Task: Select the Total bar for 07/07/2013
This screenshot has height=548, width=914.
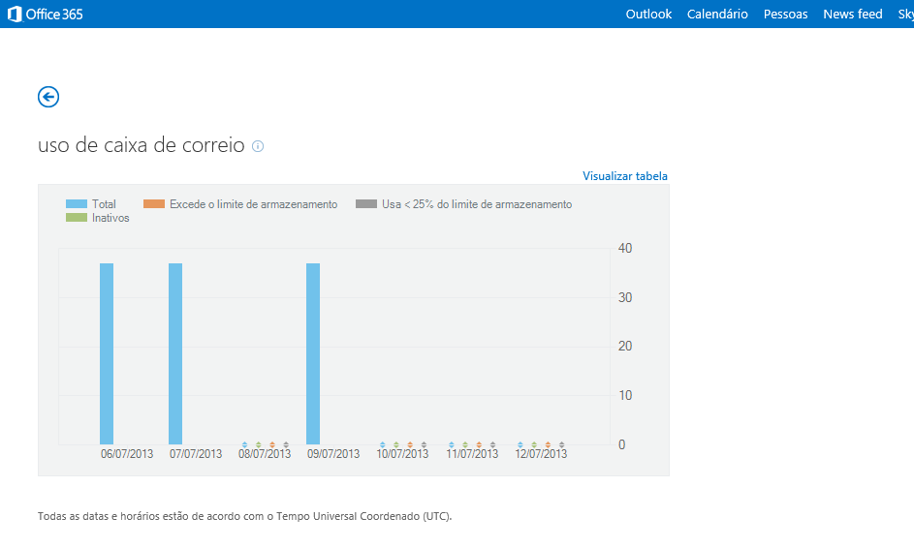Action: click(175, 353)
